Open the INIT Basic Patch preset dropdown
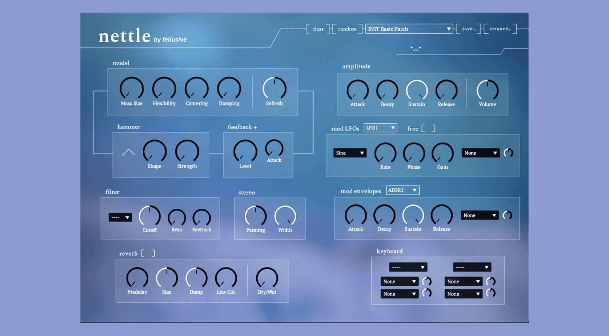The width and height of the screenshot is (609, 336). 409,29
